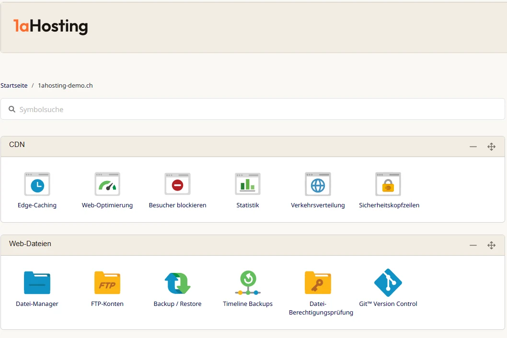
Task: Click the Besucher blockieren icon
Action: (x=177, y=184)
